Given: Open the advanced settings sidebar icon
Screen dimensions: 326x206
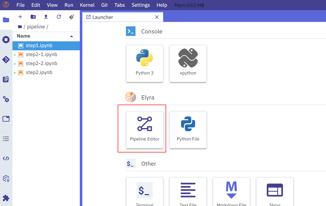Looking at the screenshot, I should [6, 178].
